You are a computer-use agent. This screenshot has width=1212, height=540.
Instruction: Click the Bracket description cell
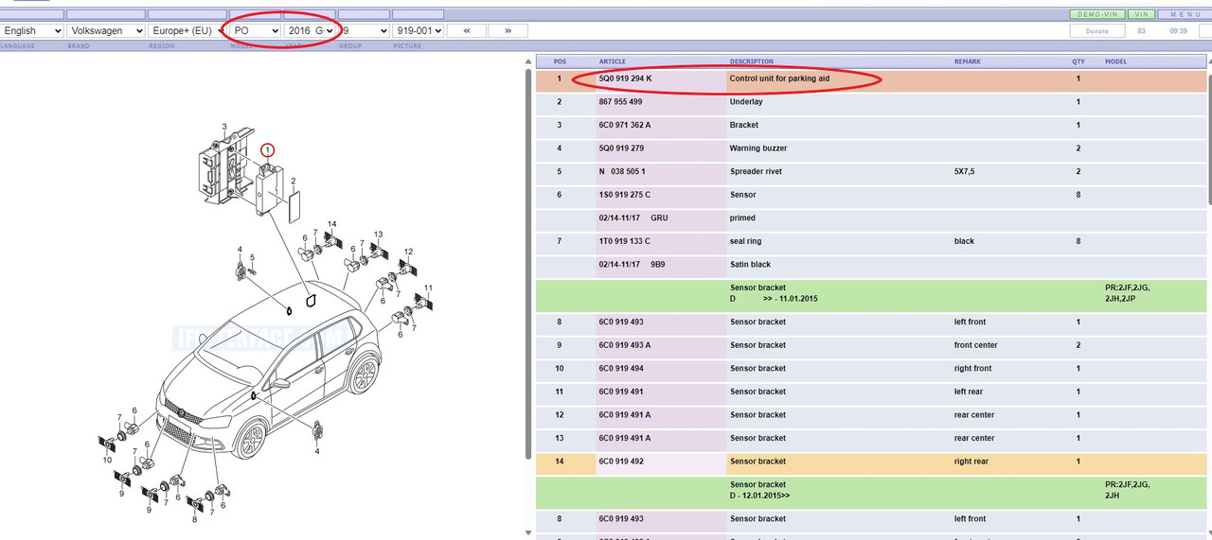tap(743, 125)
